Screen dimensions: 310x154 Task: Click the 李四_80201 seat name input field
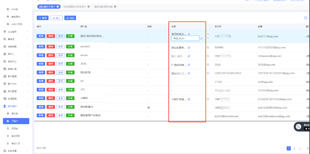tap(185, 38)
